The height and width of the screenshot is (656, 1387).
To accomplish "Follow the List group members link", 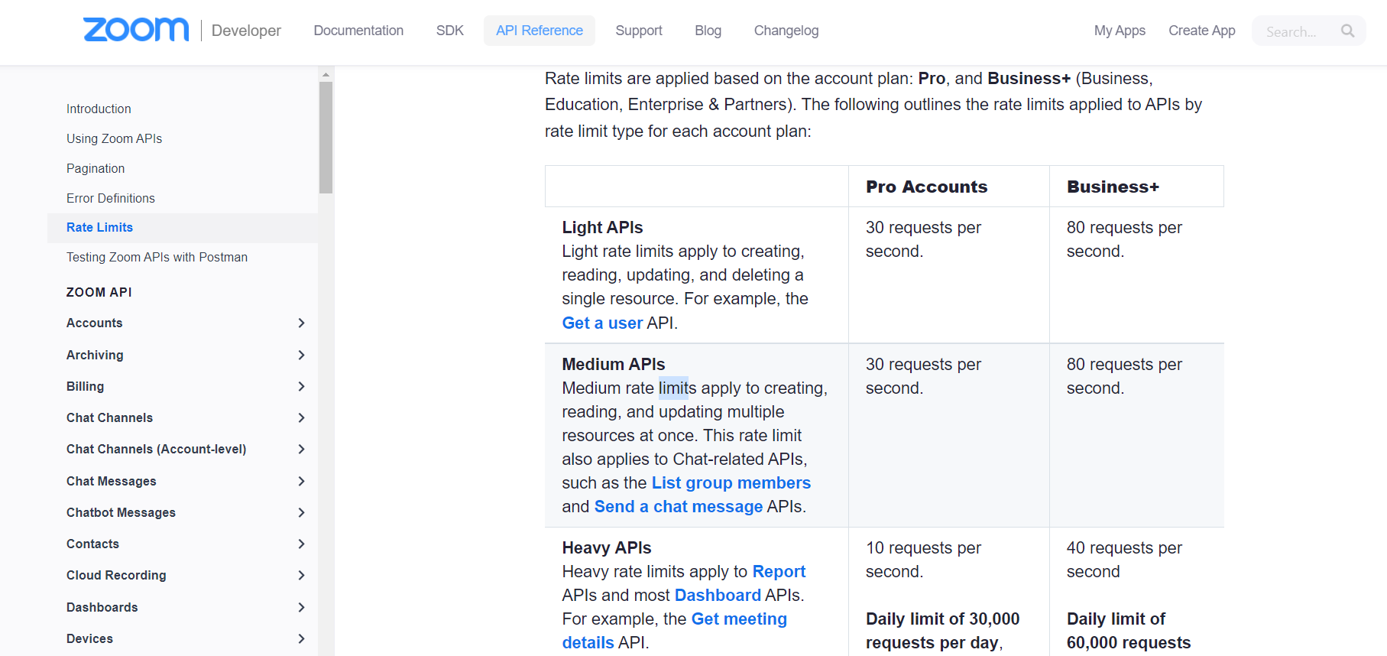I will (x=731, y=482).
